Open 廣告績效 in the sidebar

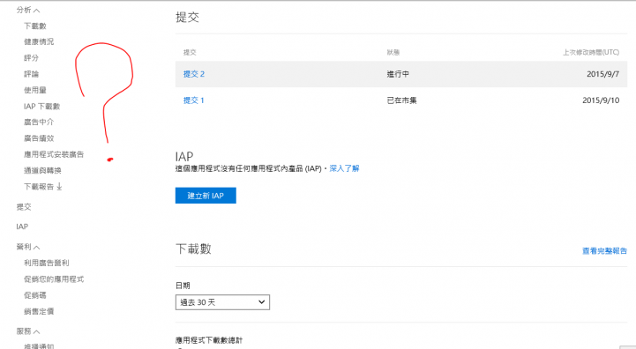39,138
